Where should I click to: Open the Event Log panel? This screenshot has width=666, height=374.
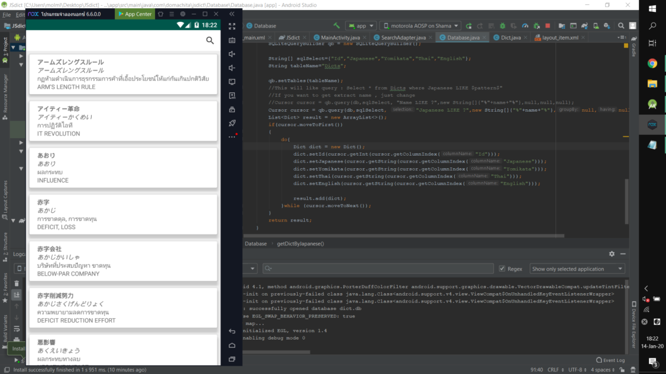(610, 360)
